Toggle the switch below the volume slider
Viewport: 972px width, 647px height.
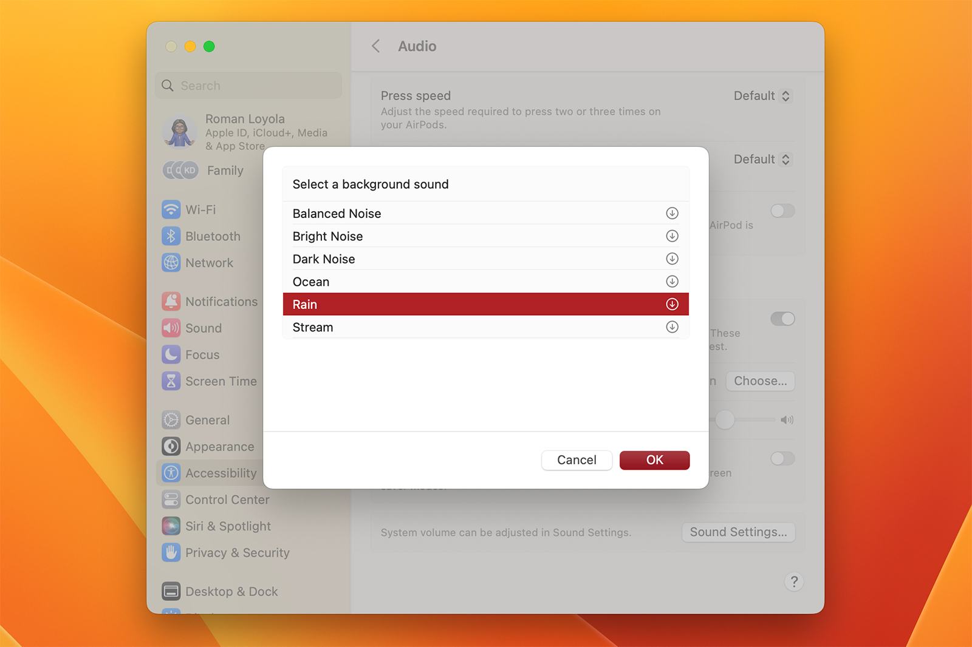pyautogui.click(x=782, y=458)
